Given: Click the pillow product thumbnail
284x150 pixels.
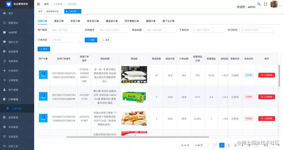Looking at the screenshot, I should point(134,75).
